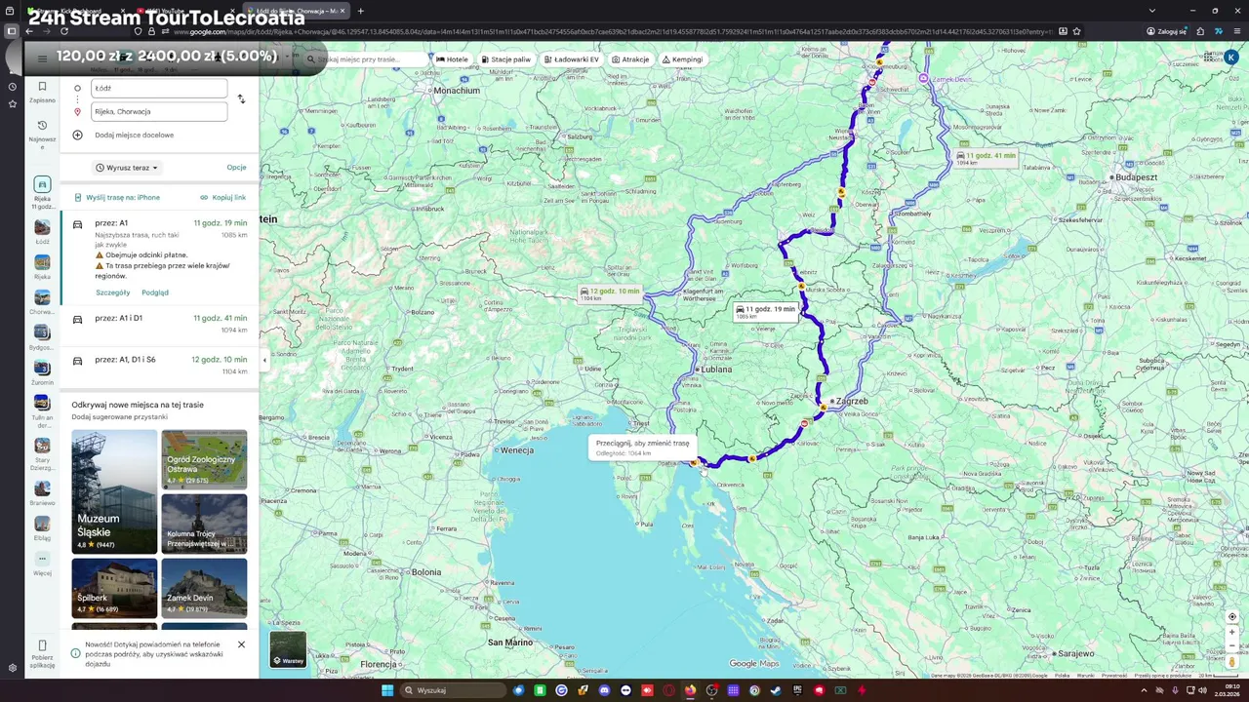
Task: Click the 11 godz. 41 min route label on map
Action: pos(986,158)
